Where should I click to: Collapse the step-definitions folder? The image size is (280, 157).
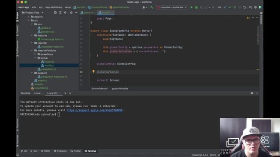[32, 51]
